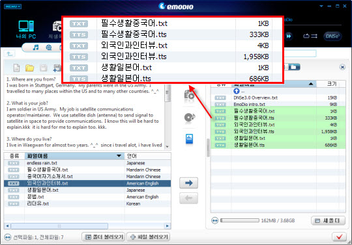Viewport: 352px width, 245px height.
Task: Click the fast-forward playback button
Action: pos(289,36)
